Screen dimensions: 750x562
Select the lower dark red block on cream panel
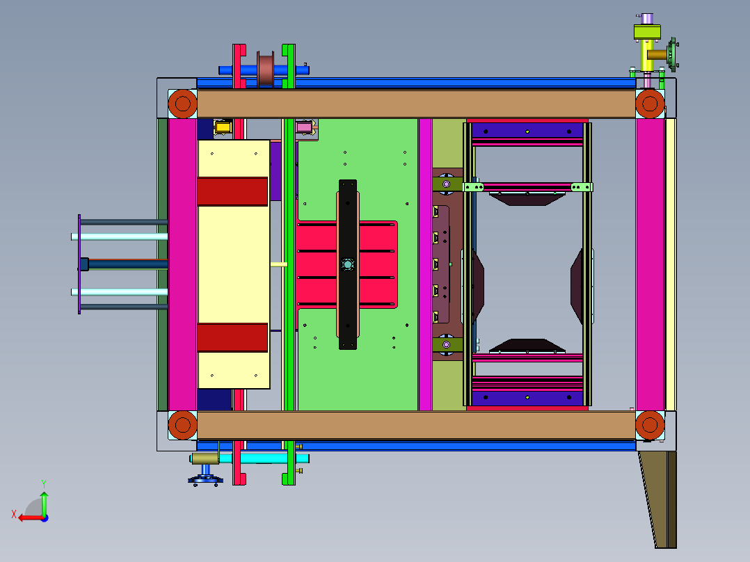pyautogui.click(x=232, y=337)
